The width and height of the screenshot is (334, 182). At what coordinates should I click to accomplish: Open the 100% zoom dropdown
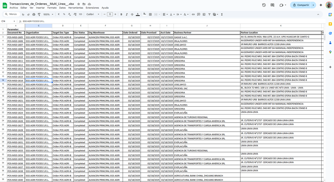click(x=48, y=14)
